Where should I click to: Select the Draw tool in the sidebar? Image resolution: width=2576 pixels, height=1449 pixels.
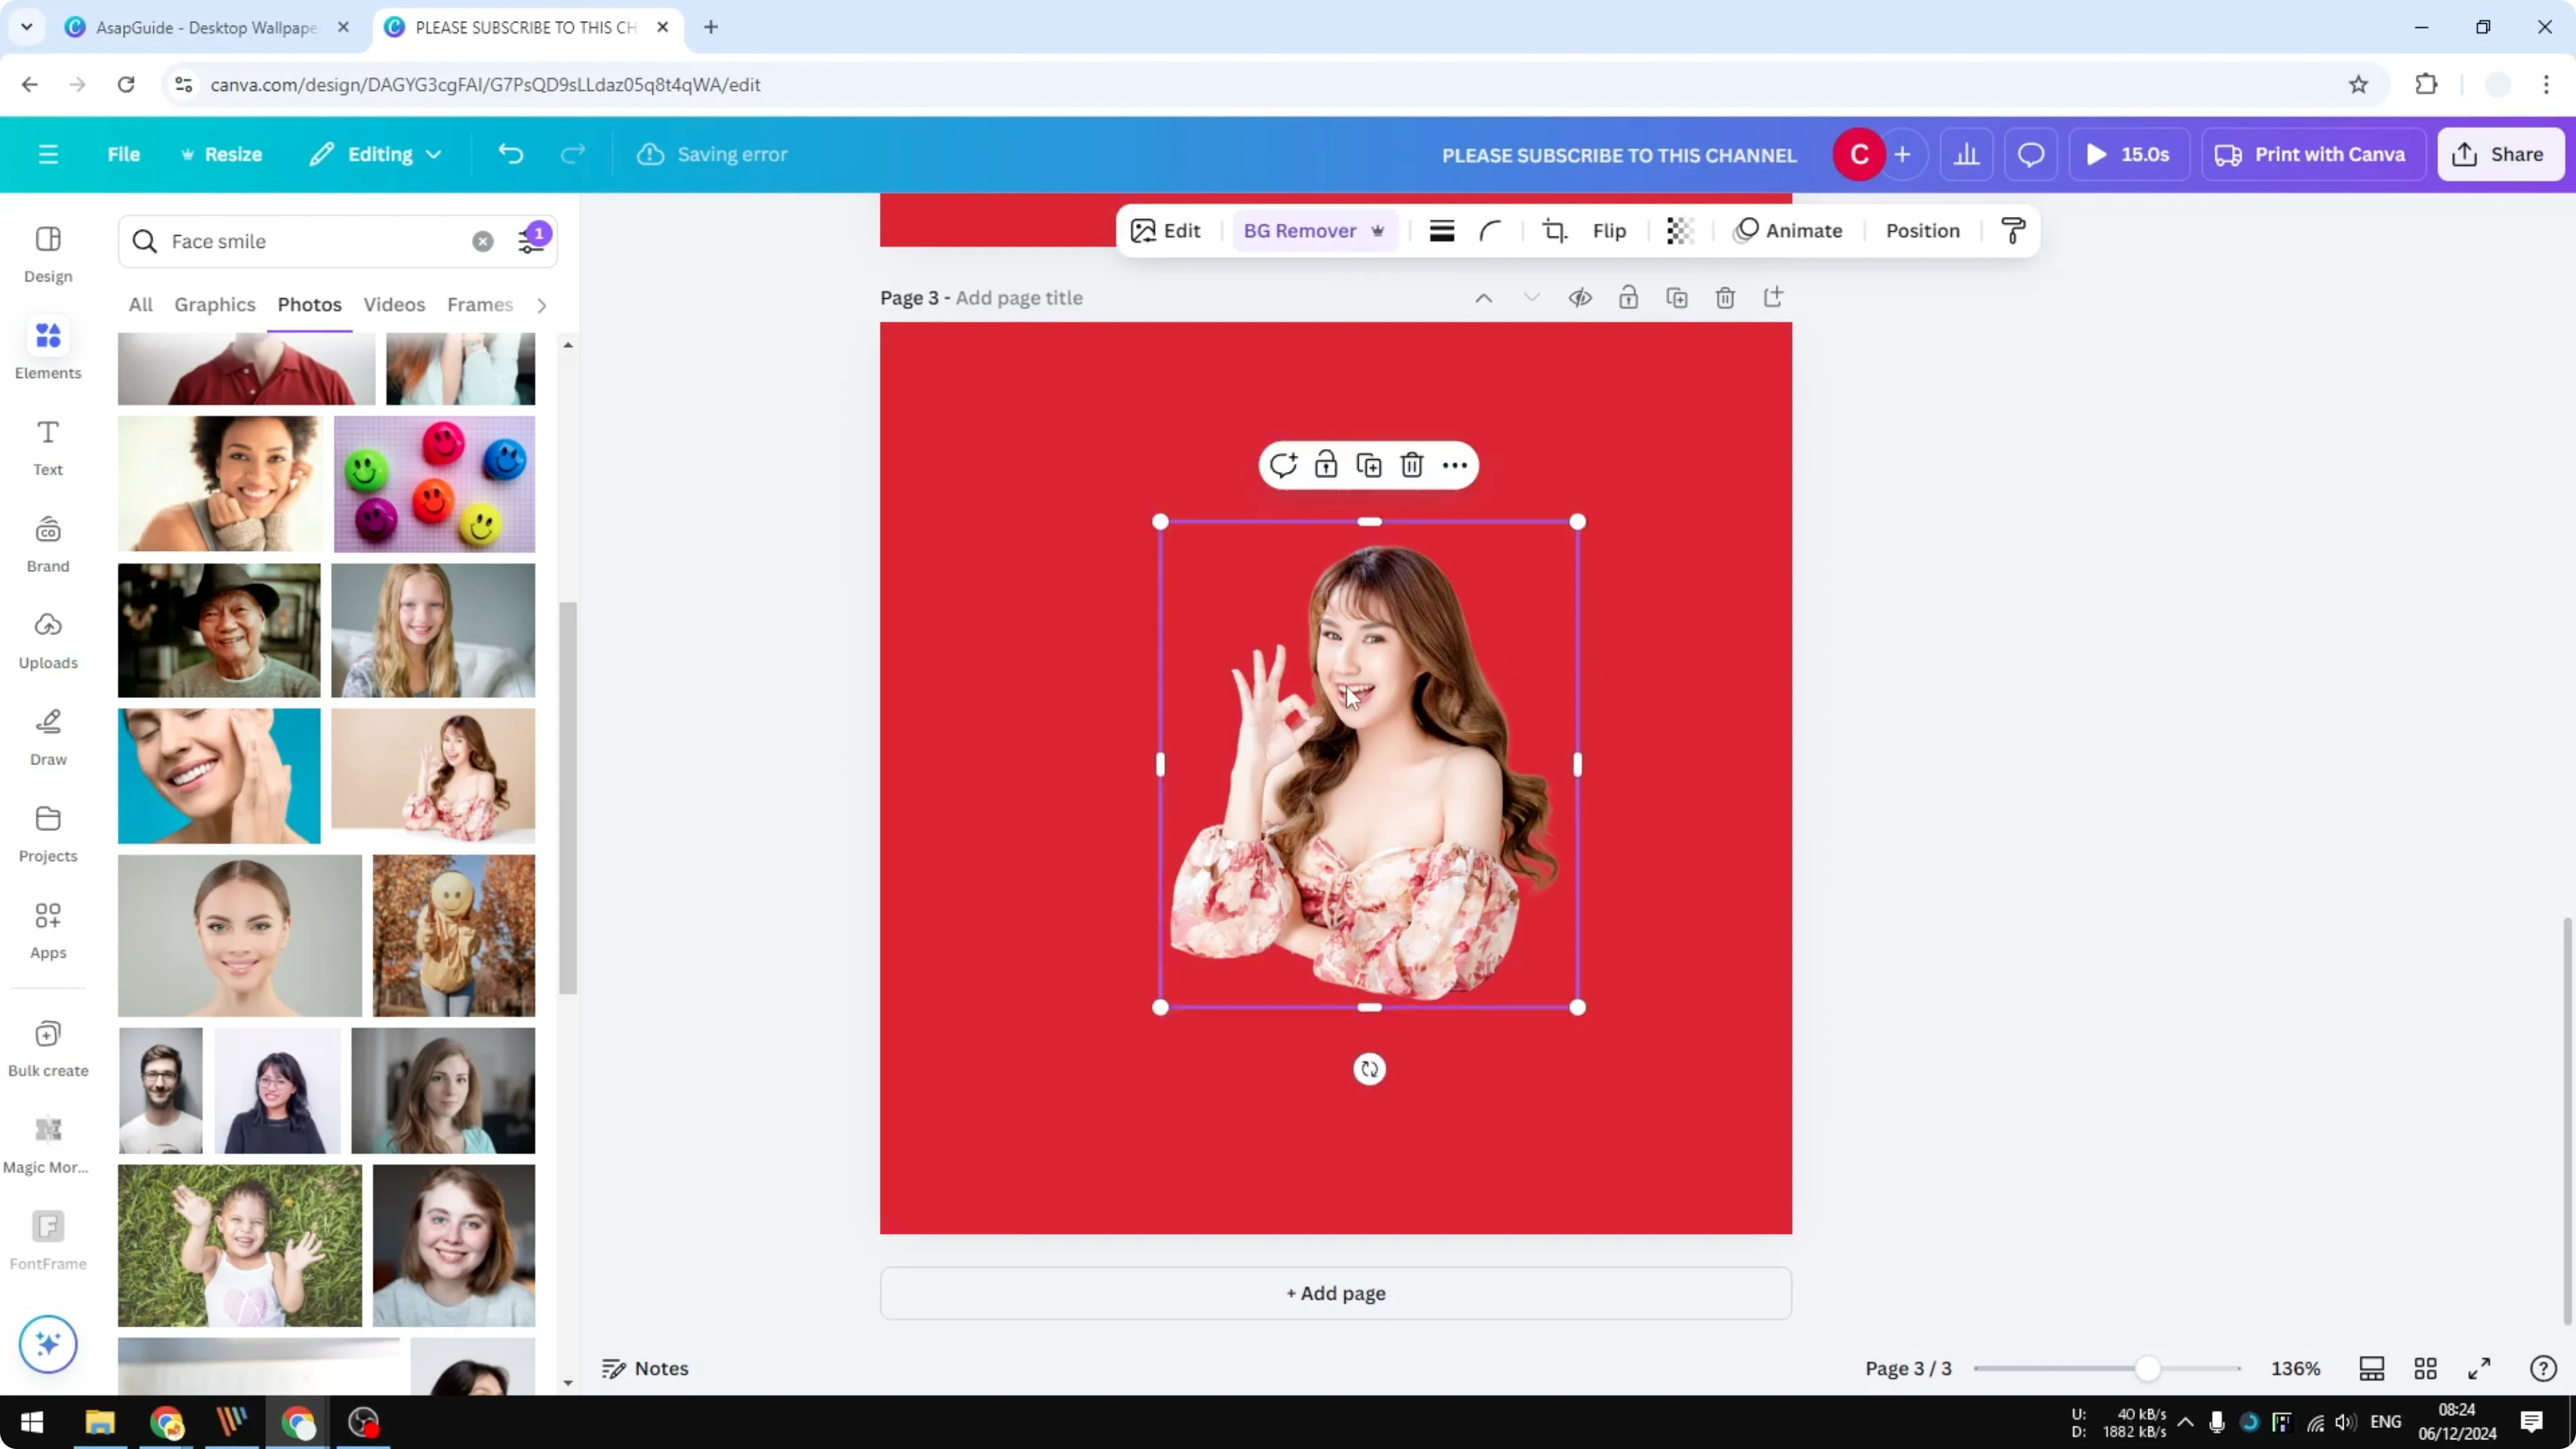[47, 736]
